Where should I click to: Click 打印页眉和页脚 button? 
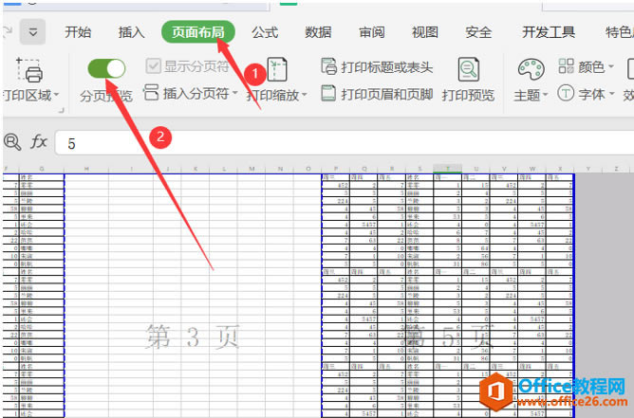377,94
